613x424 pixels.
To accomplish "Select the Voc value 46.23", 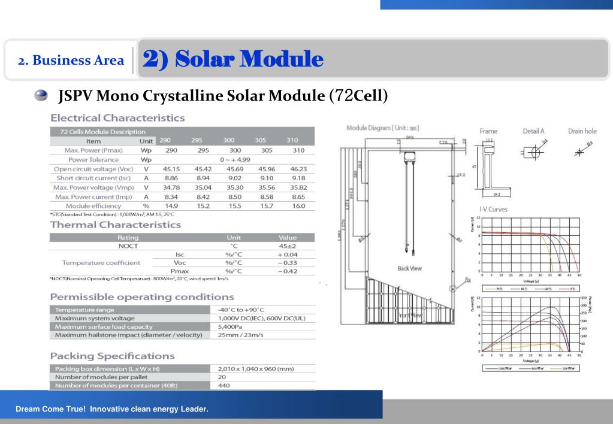I will point(298,169).
